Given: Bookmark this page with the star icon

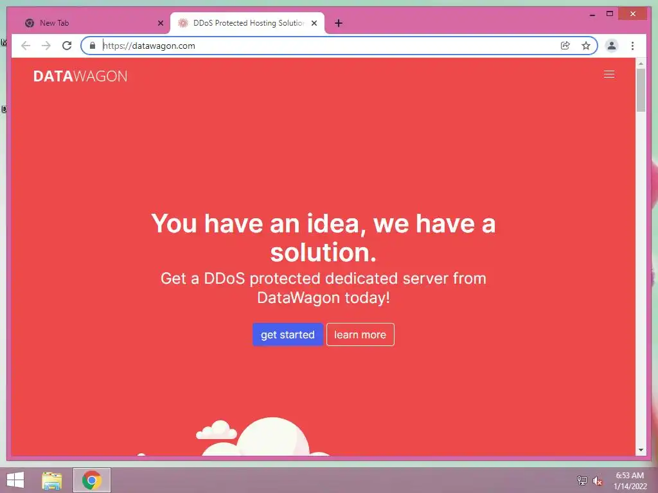Looking at the screenshot, I should [x=586, y=46].
